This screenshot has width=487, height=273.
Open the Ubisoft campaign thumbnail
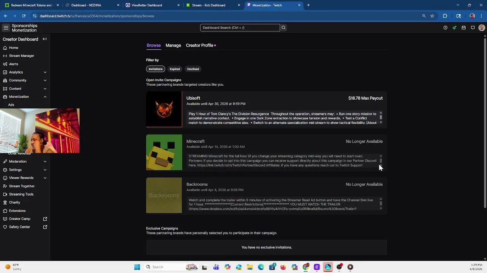click(x=164, y=109)
